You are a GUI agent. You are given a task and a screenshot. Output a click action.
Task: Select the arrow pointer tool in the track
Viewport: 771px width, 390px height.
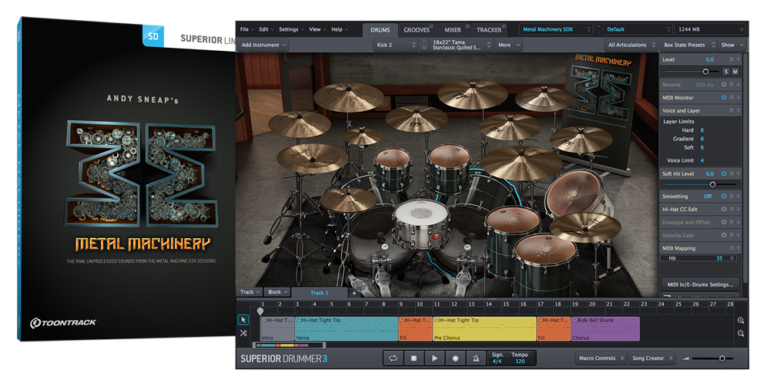tap(243, 319)
